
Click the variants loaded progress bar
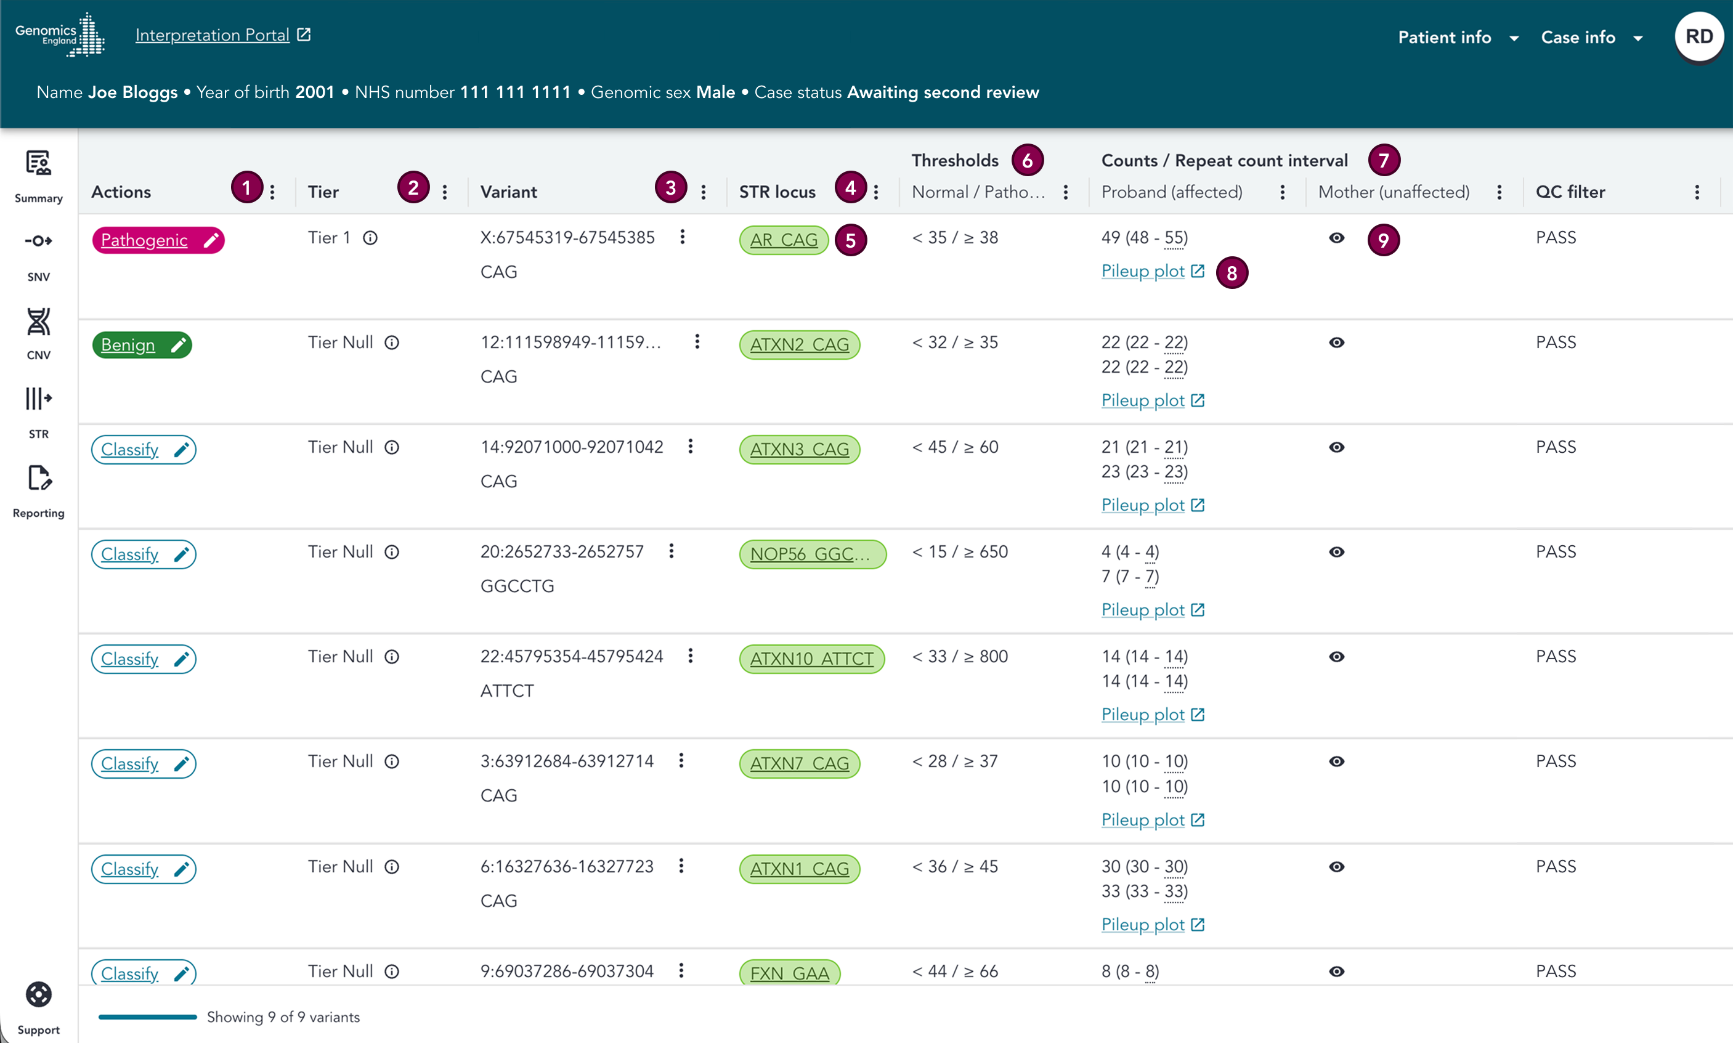click(x=148, y=1017)
